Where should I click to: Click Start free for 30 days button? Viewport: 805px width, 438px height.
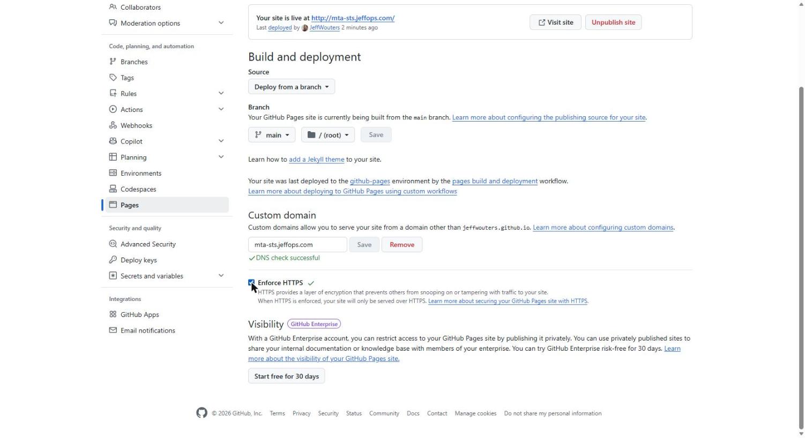[x=286, y=376]
